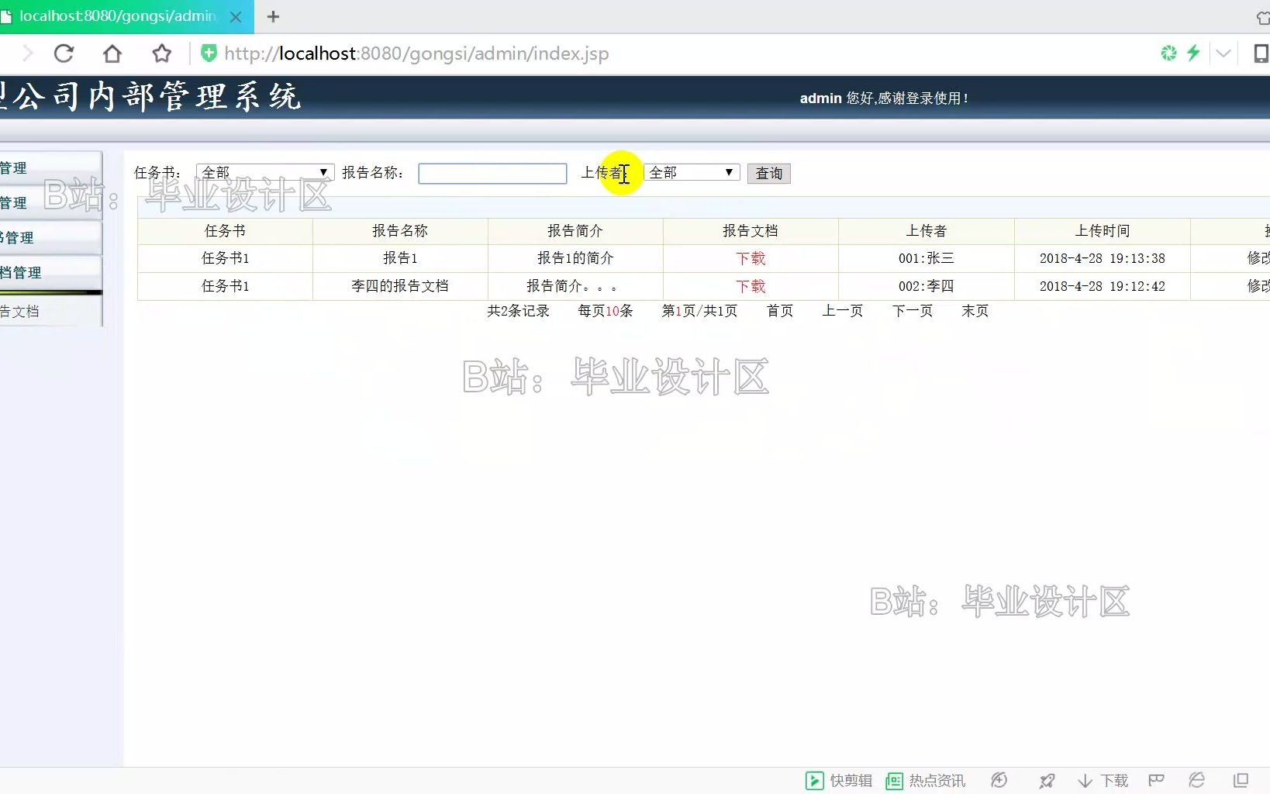Go to 末页 last page
This screenshot has height=794, width=1270.
point(975,311)
